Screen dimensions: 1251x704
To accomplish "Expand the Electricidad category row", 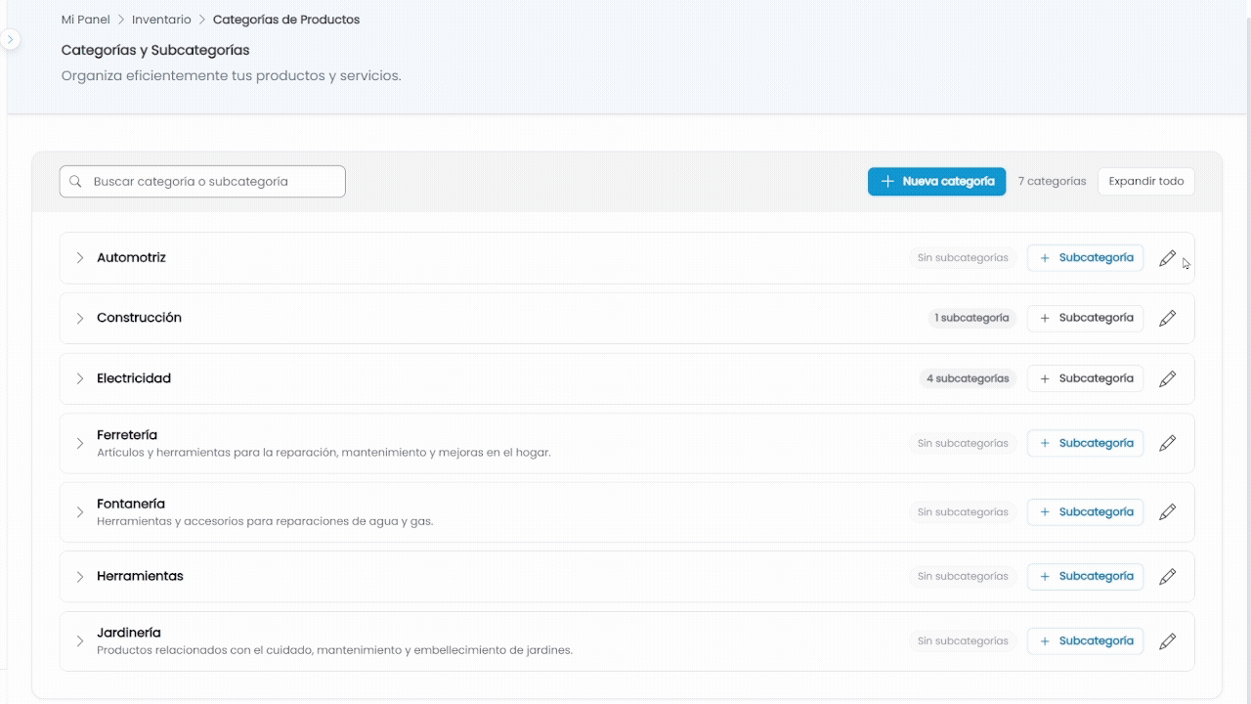I will coord(80,378).
